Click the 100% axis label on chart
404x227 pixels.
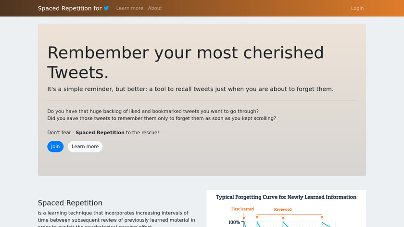click(234, 222)
